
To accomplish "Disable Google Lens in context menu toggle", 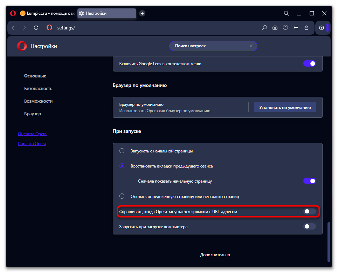I will pos(309,64).
